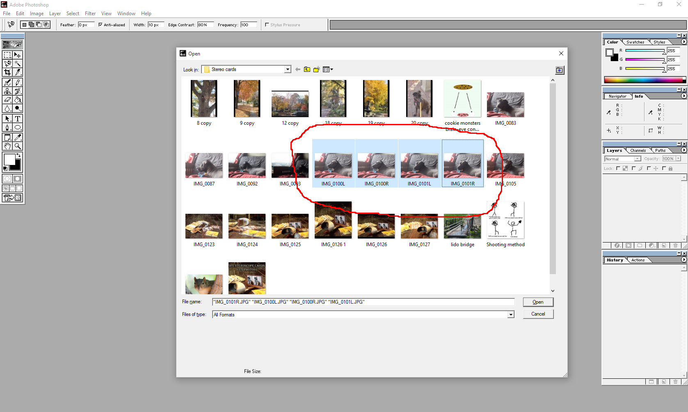Viewport: 688px width, 412px height.
Task: Select the Hand tool
Action: [x=7, y=146]
